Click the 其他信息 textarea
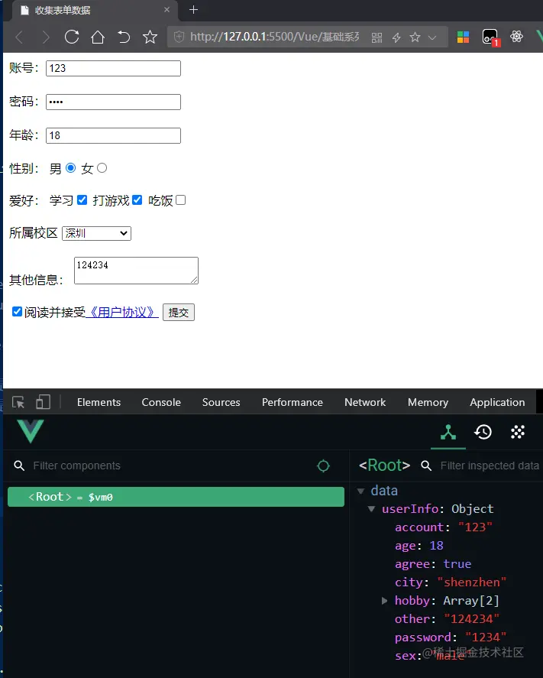 [136, 271]
